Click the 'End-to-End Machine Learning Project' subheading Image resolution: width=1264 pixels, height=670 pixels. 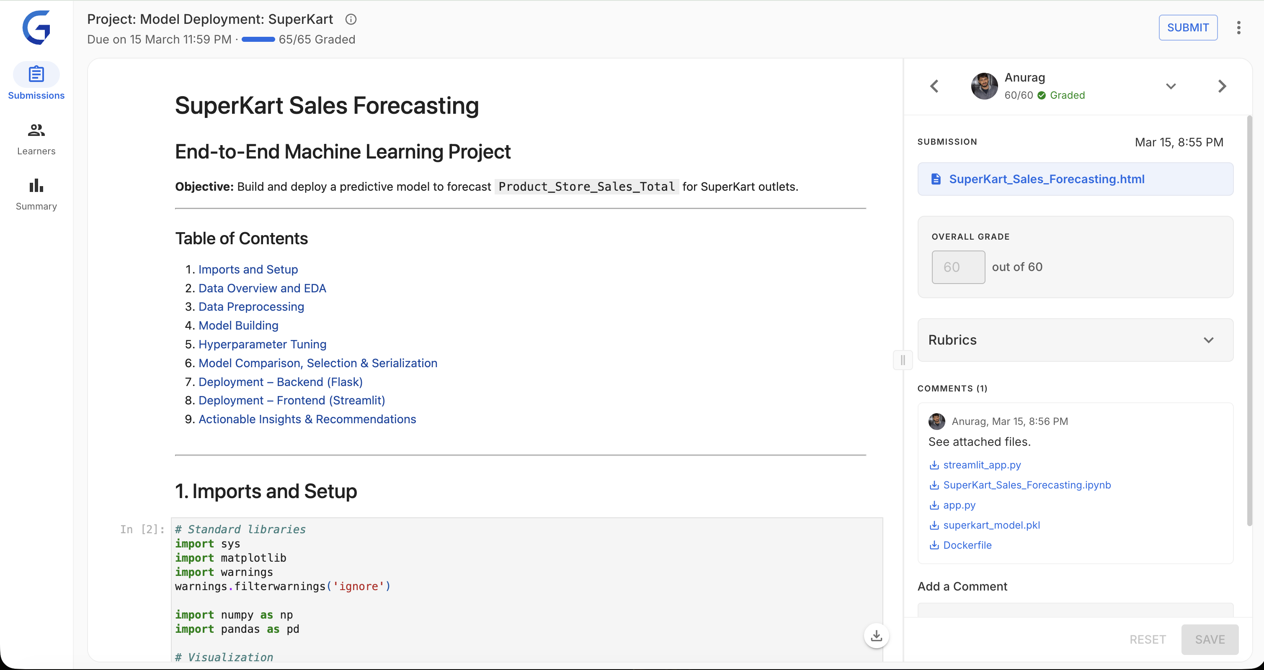click(343, 152)
